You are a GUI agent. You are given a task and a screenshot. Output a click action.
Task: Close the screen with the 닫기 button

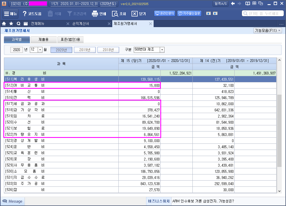tap(139, 14)
